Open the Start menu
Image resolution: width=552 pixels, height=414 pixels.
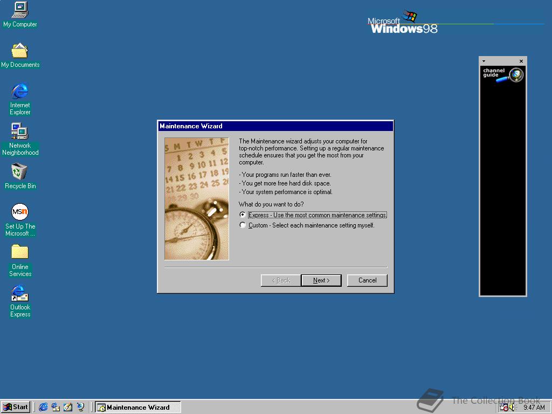point(16,407)
